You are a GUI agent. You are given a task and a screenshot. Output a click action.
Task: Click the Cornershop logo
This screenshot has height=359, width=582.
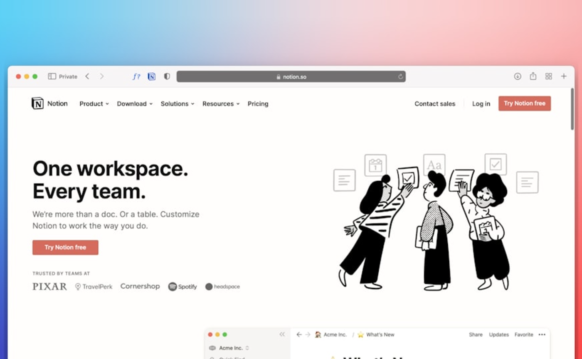[140, 286]
